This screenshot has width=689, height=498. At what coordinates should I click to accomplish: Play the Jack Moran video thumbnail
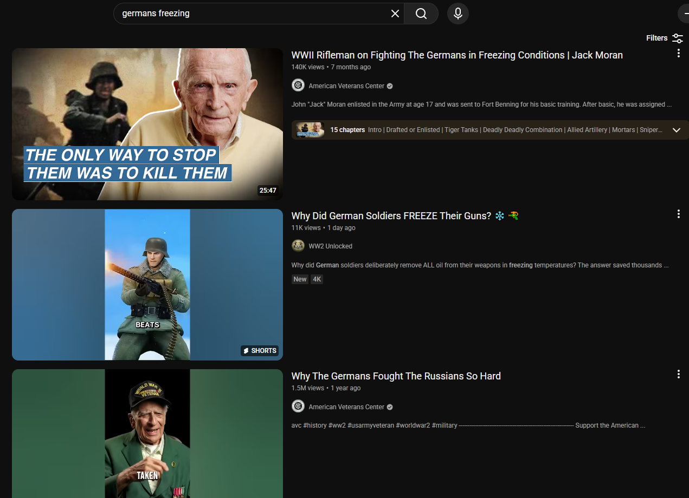pos(147,124)
